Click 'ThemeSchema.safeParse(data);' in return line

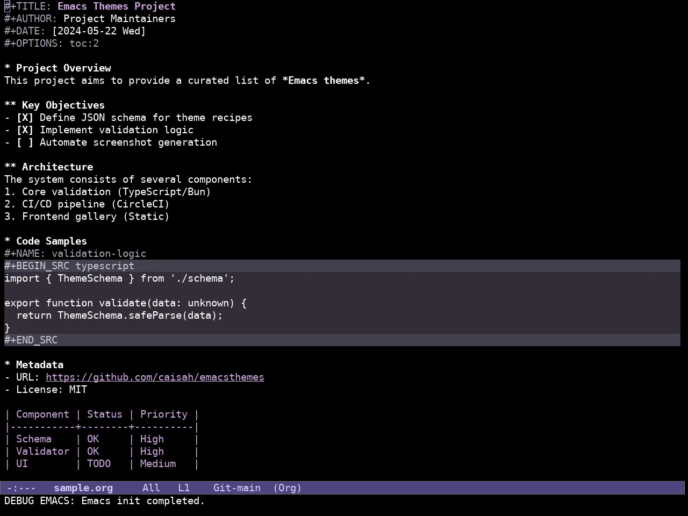140,316
